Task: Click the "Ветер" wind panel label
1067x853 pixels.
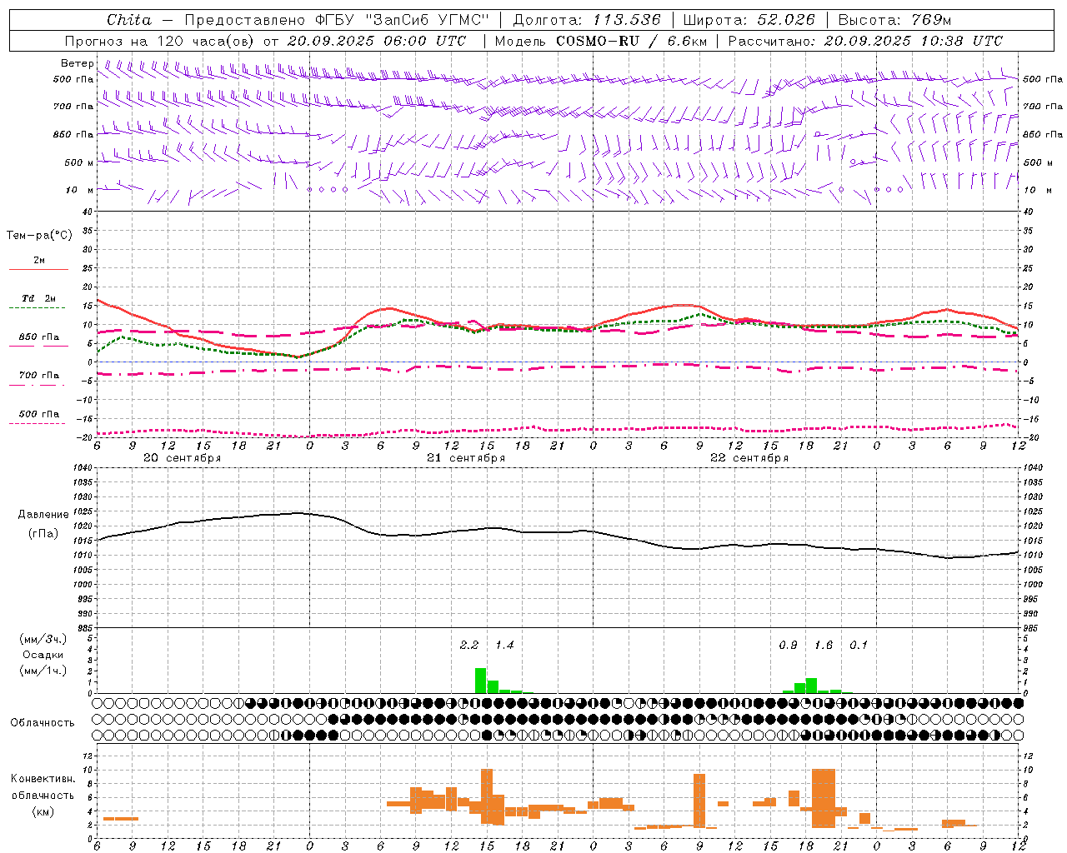Action: (x=78, y=63)
